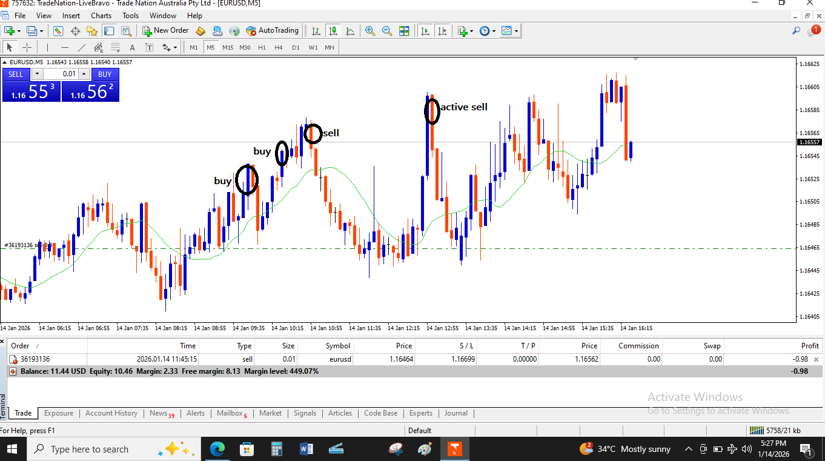825x461 pixels.
Task: Toggle the chart shift option
Action: pos(442,31)
